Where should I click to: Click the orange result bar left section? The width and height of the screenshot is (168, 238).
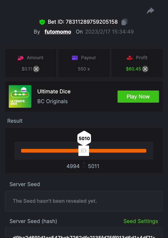coord(50,151)
